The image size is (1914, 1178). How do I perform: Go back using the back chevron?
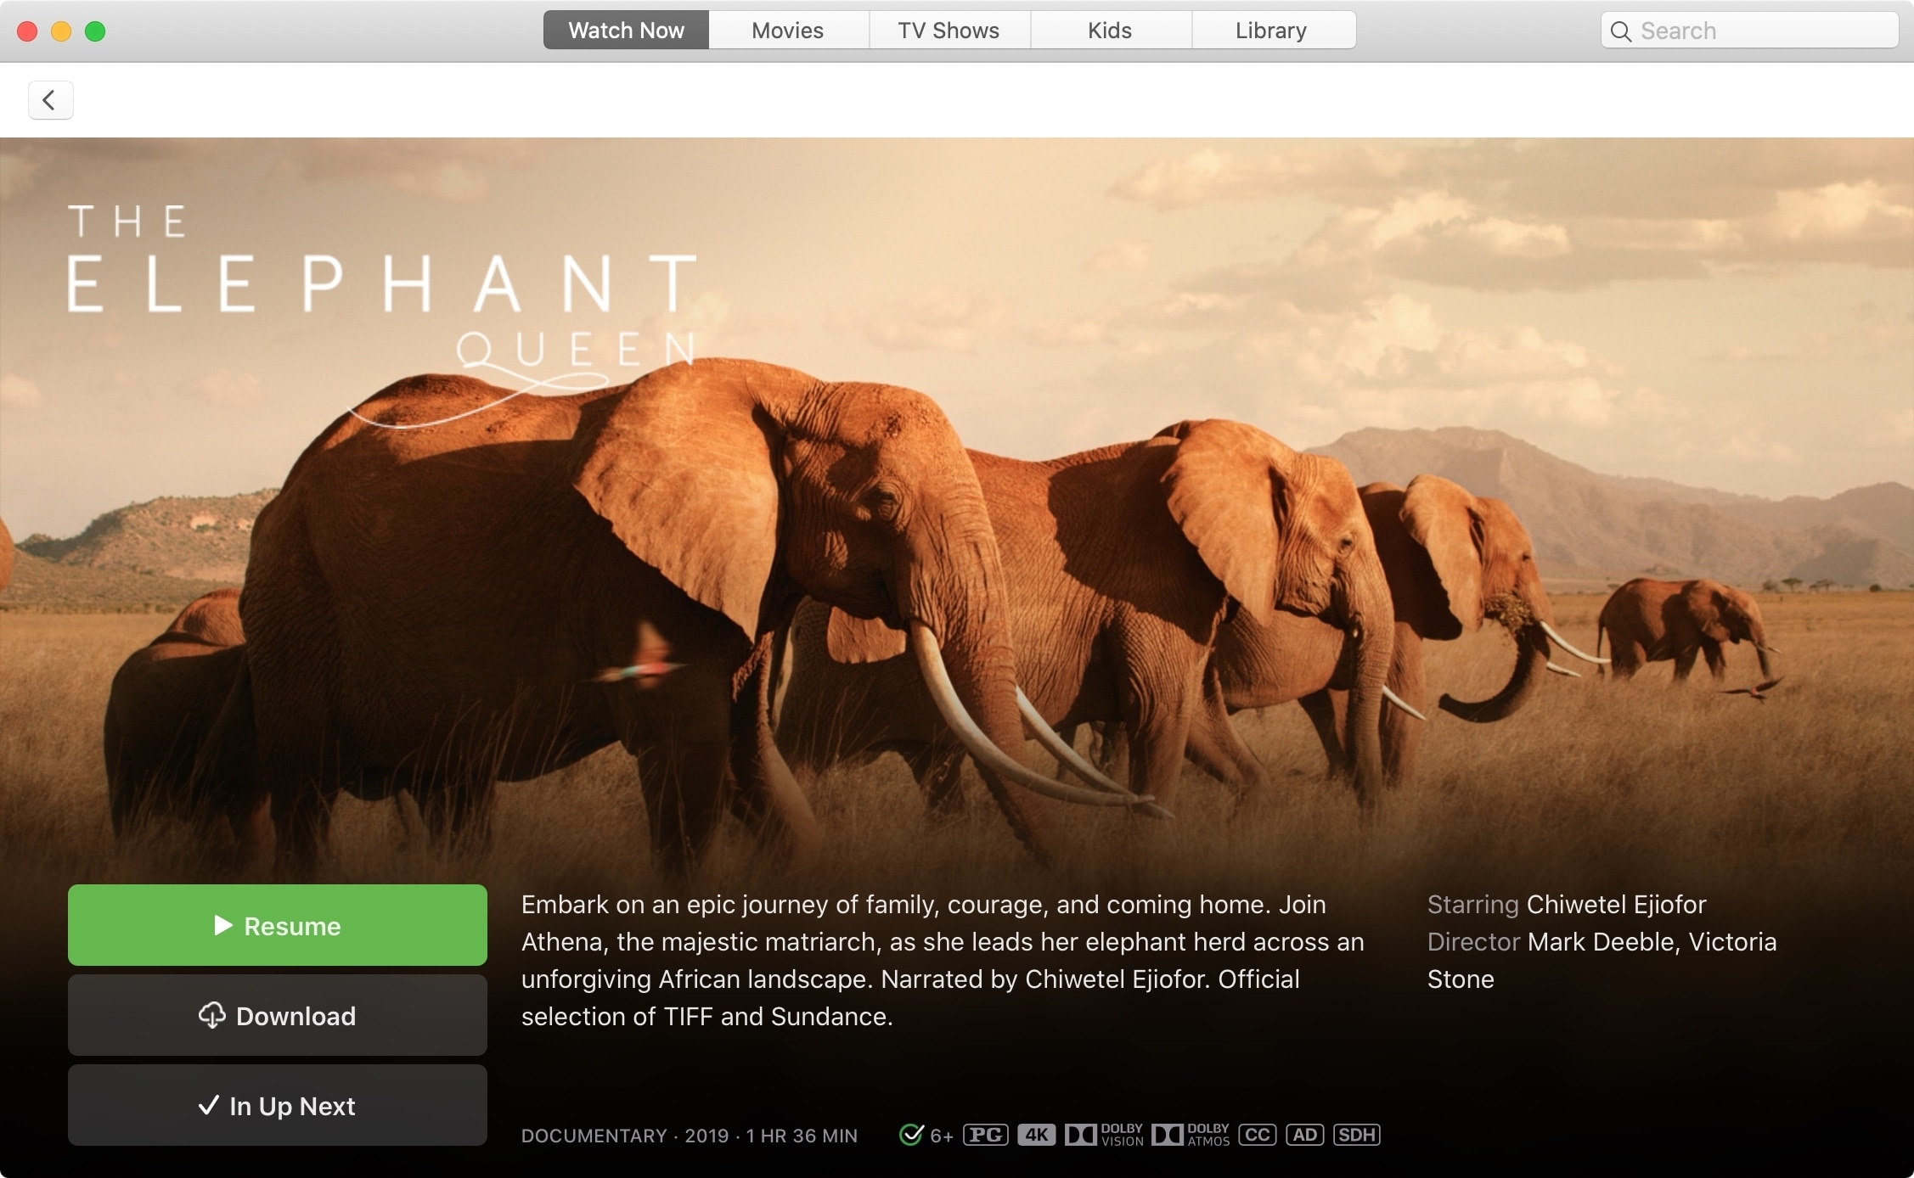50,100
